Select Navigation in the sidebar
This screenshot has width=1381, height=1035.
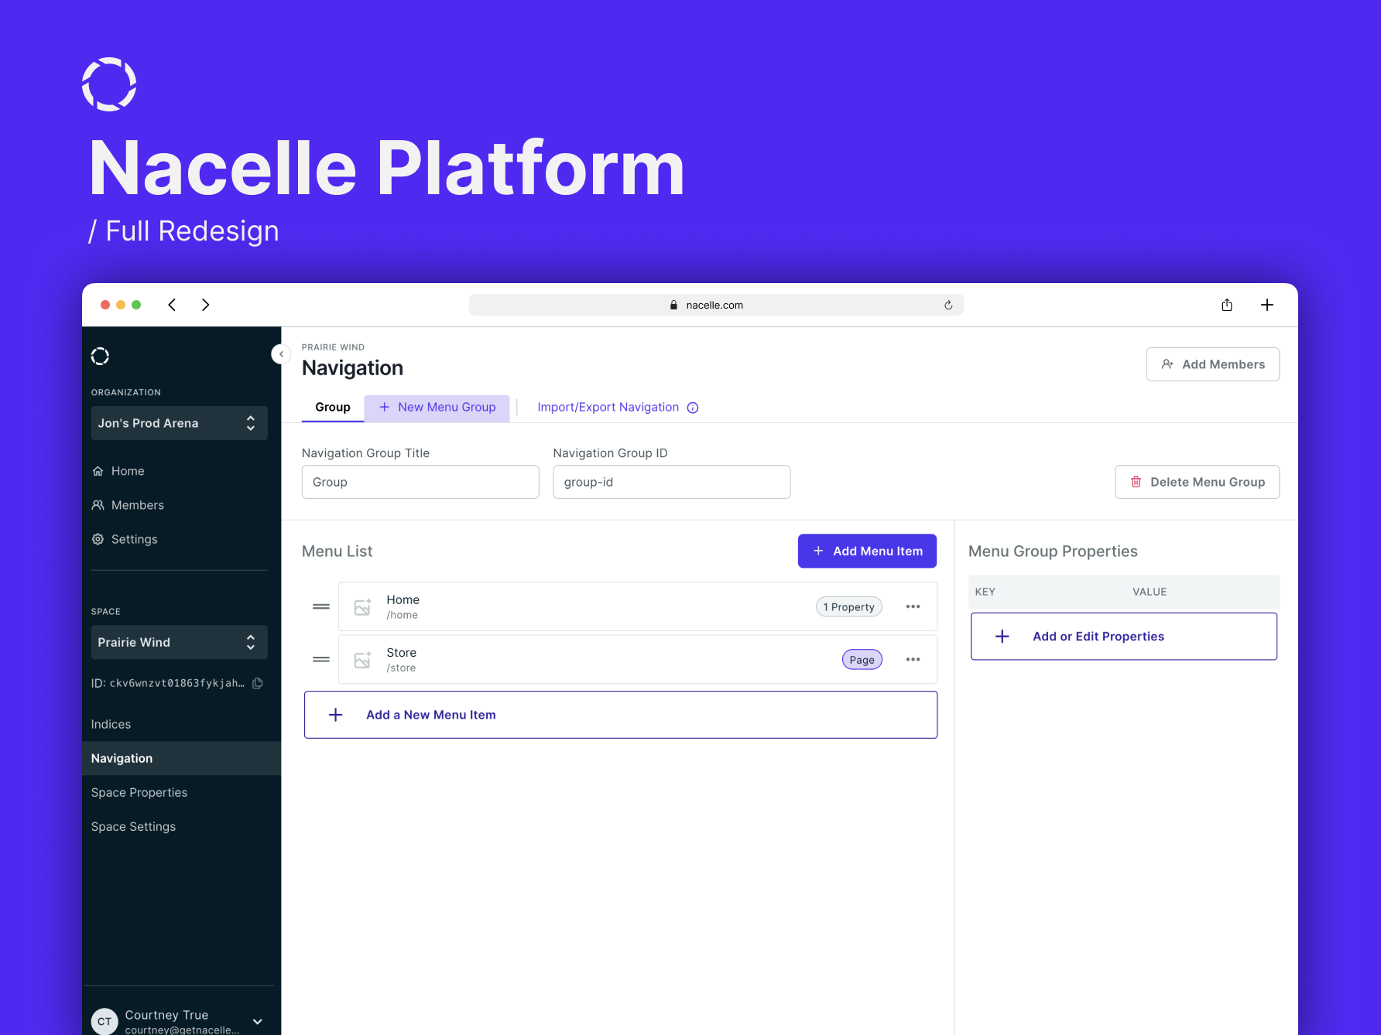(181, 758)
